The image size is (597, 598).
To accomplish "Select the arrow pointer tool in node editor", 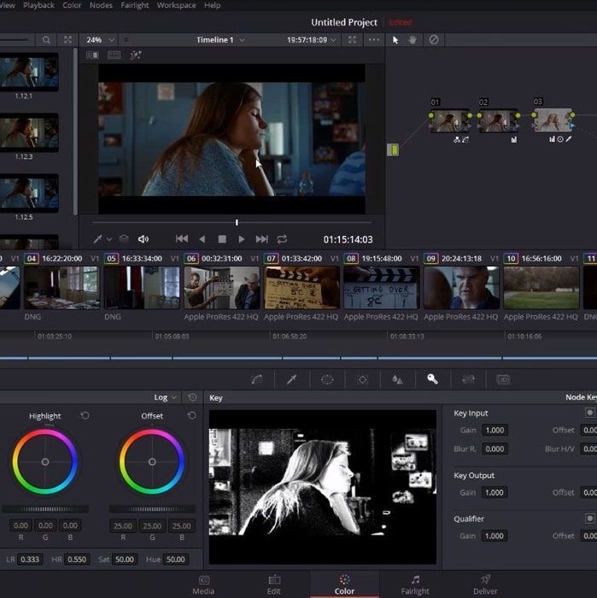I will coord(395,39).
